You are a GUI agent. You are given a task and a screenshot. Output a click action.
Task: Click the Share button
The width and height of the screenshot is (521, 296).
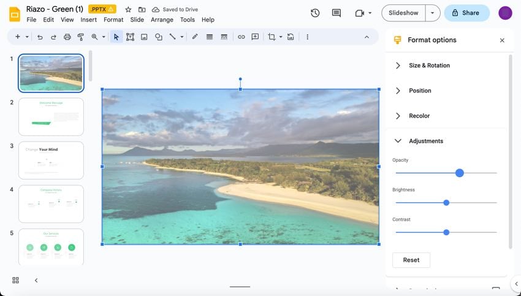point(466,13)
